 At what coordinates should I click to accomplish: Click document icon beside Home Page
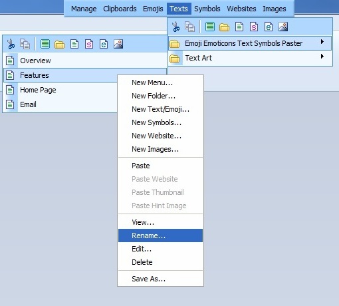10,90
